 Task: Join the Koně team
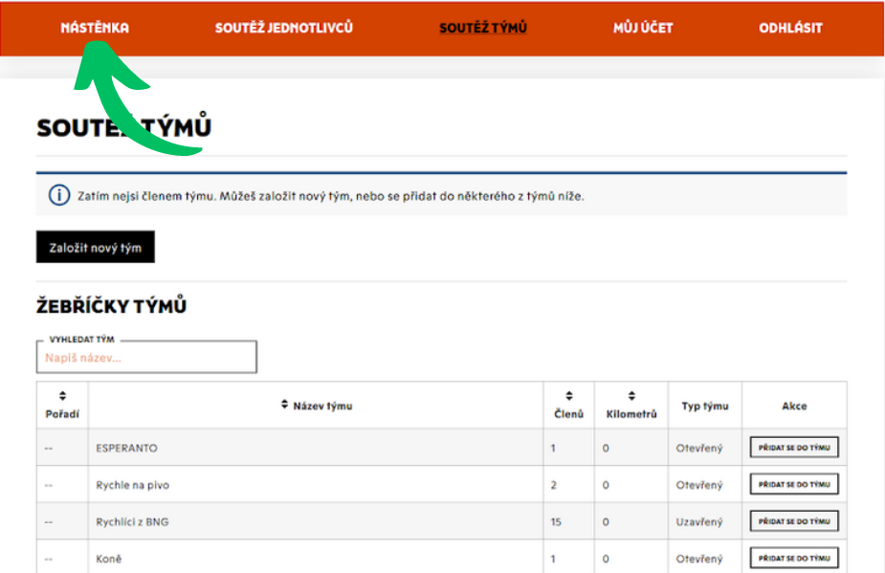(793, 558)
